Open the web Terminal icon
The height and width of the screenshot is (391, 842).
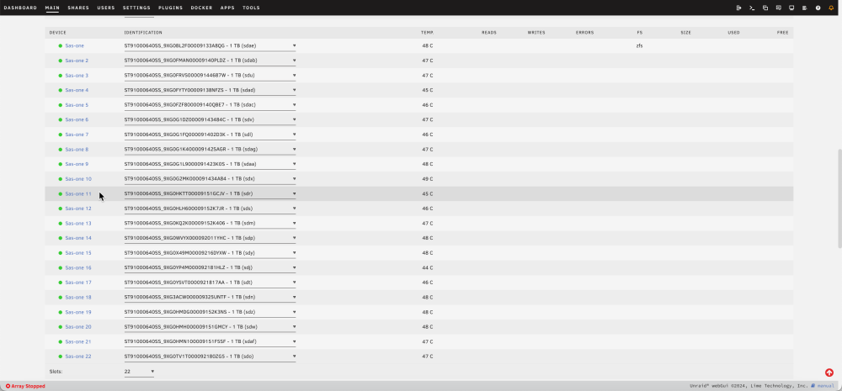(752, 8)
